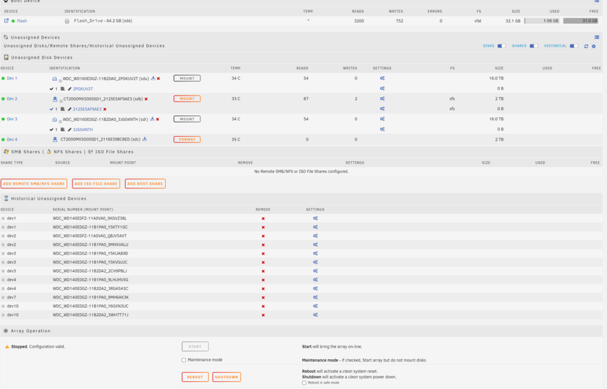This screenshot has width=607, height=389.
Task: Click the refresh icon in Unassigned Devices header
Action: (586, 46)
